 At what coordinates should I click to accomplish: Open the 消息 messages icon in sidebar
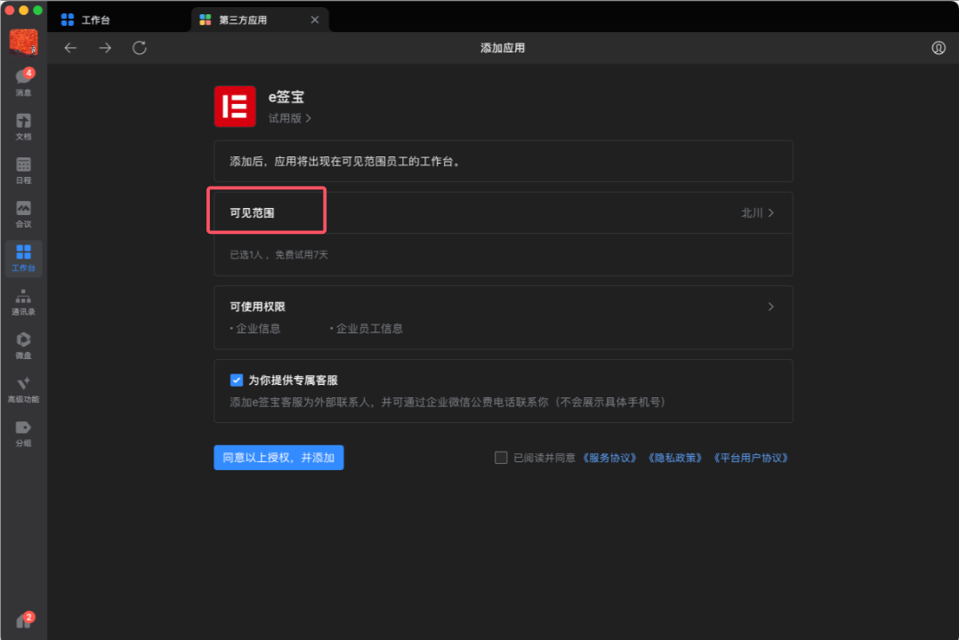tap(23, 82)
